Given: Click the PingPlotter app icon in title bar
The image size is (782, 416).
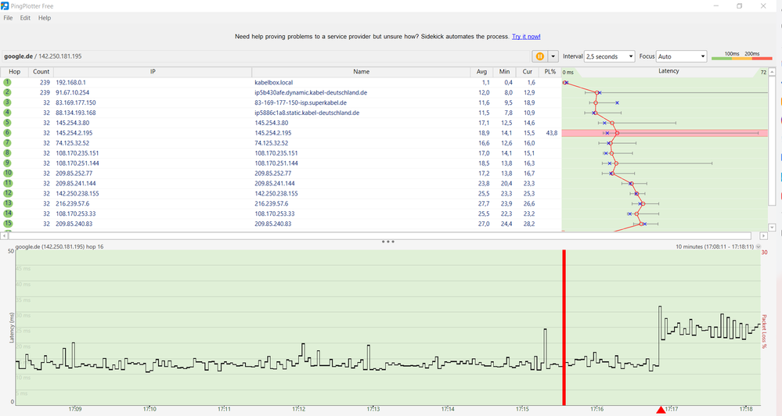Looking at the screenshot, I should [x=5, y=6].
